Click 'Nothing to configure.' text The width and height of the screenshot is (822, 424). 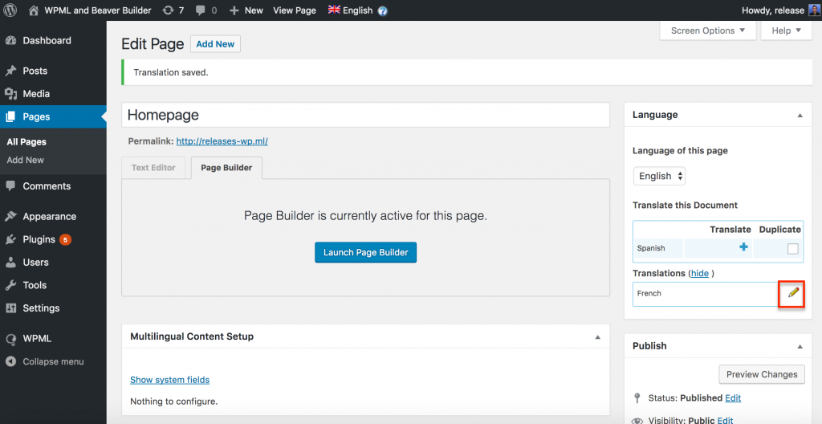173,402
